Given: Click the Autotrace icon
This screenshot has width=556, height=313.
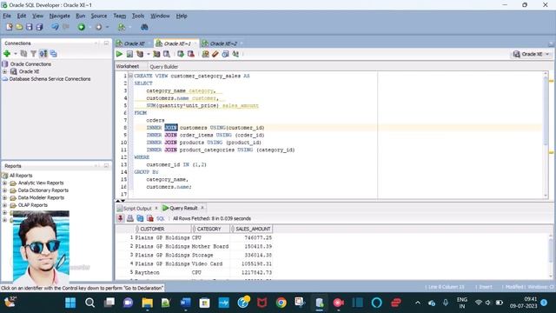Looking at the screenshot, I should tap(156, 54).
